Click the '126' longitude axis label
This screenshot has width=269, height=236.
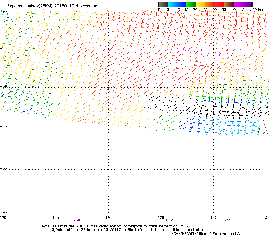(108, 217)
